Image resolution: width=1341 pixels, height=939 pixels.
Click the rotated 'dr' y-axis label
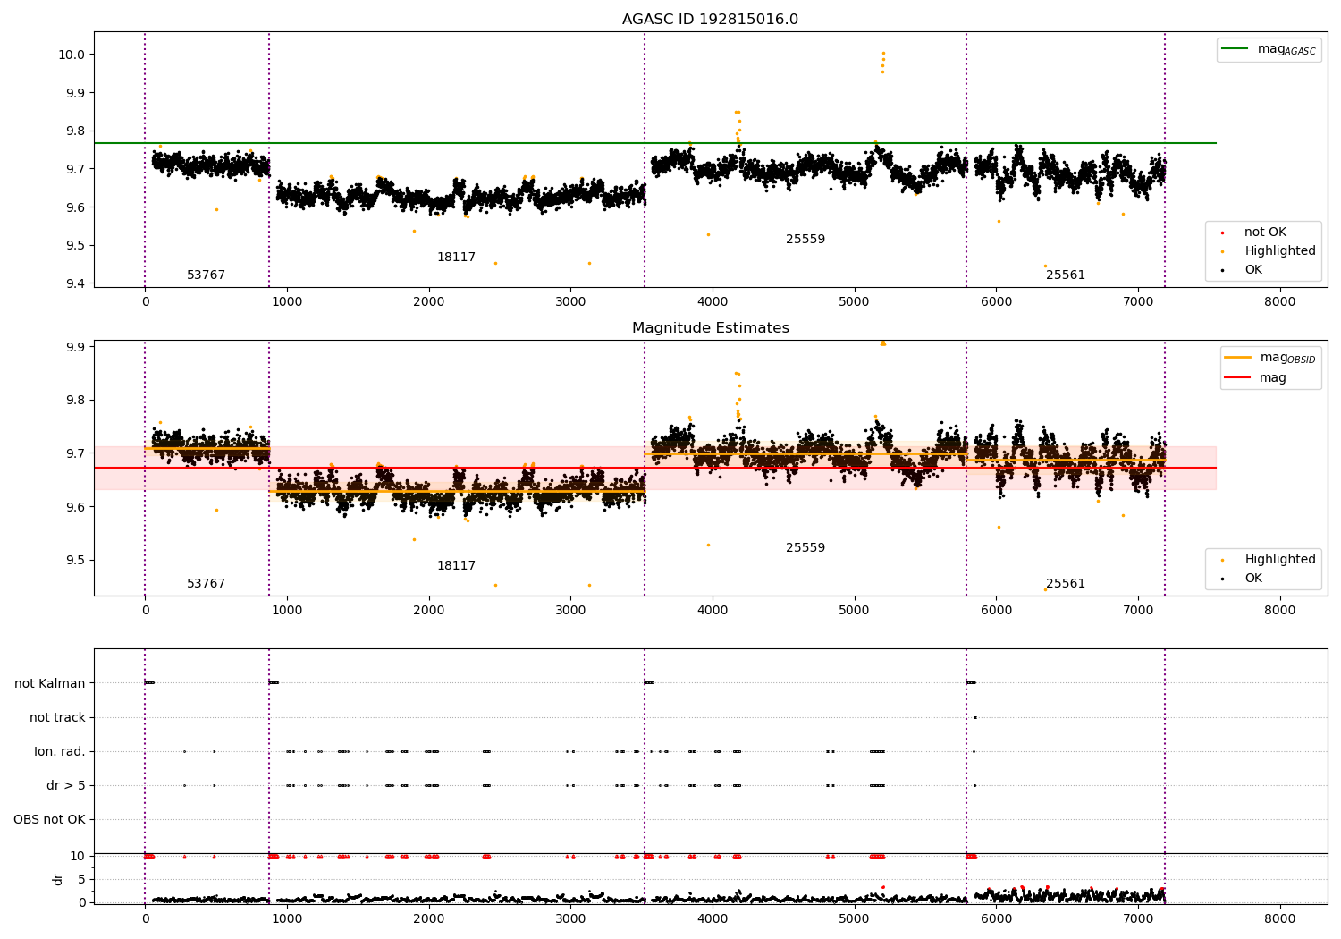(58, 879)
